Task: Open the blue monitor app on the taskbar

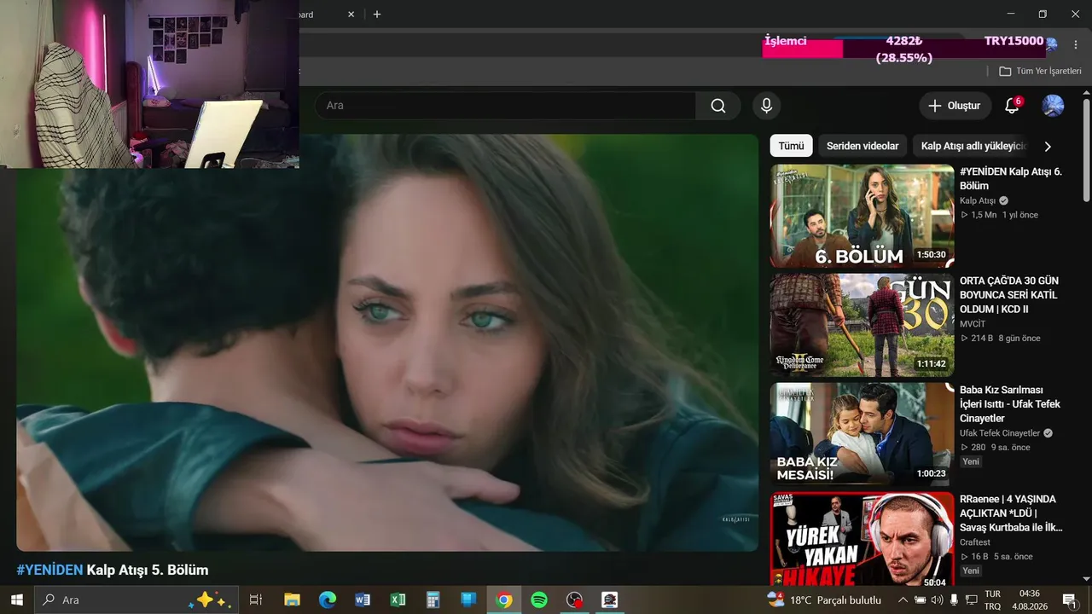Action: tap(468, 600)
